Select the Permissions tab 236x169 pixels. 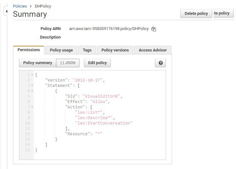point(29,50)
